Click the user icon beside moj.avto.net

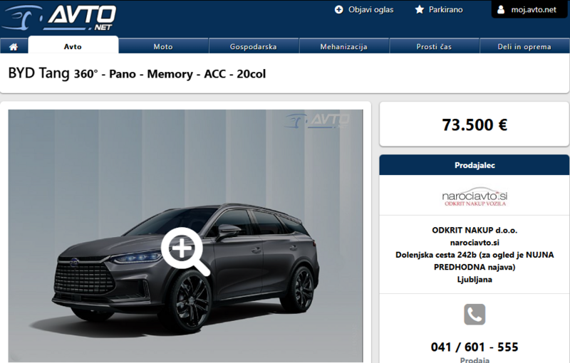tap(501, 9)
